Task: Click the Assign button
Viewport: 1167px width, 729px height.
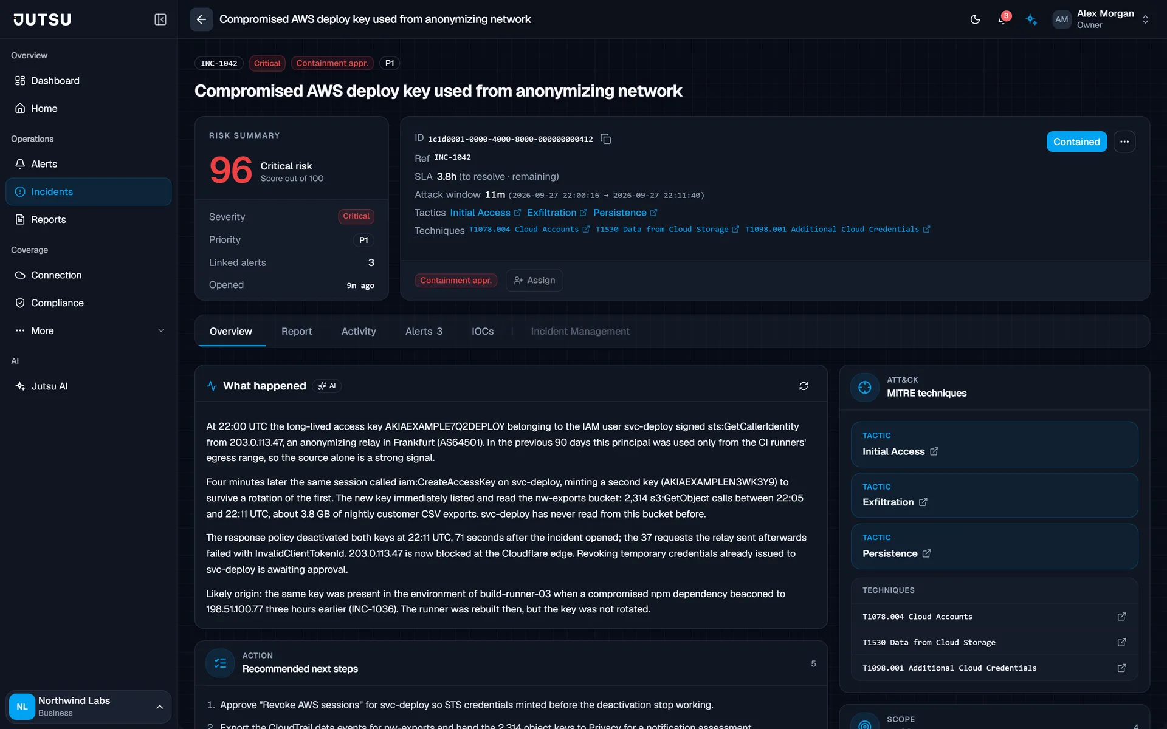Action: click(x=534, y=280)
